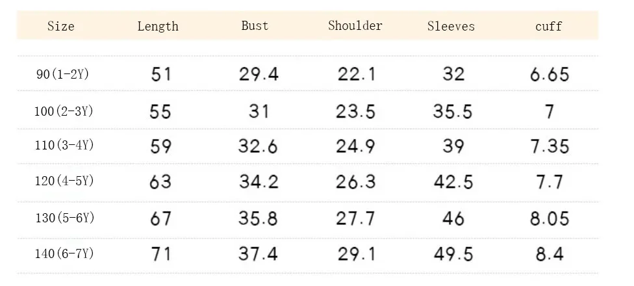
Task: Select the 110(3-4Y) size label
Action: (64, 145)
